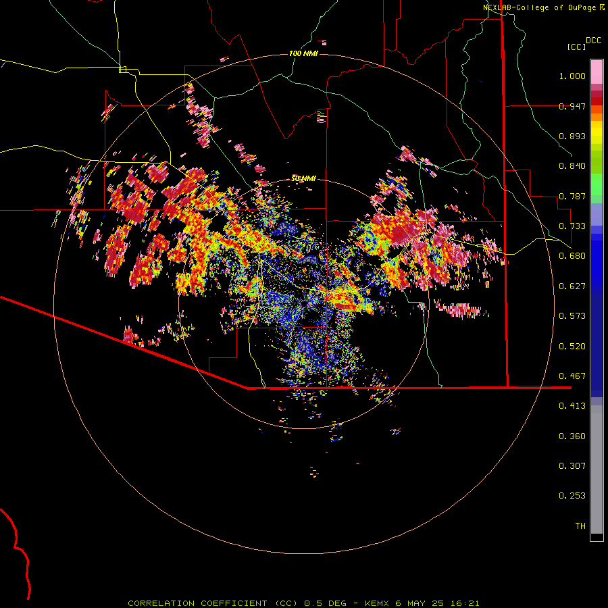Select the 0.360 colorbar value label

tap(572, 436)
